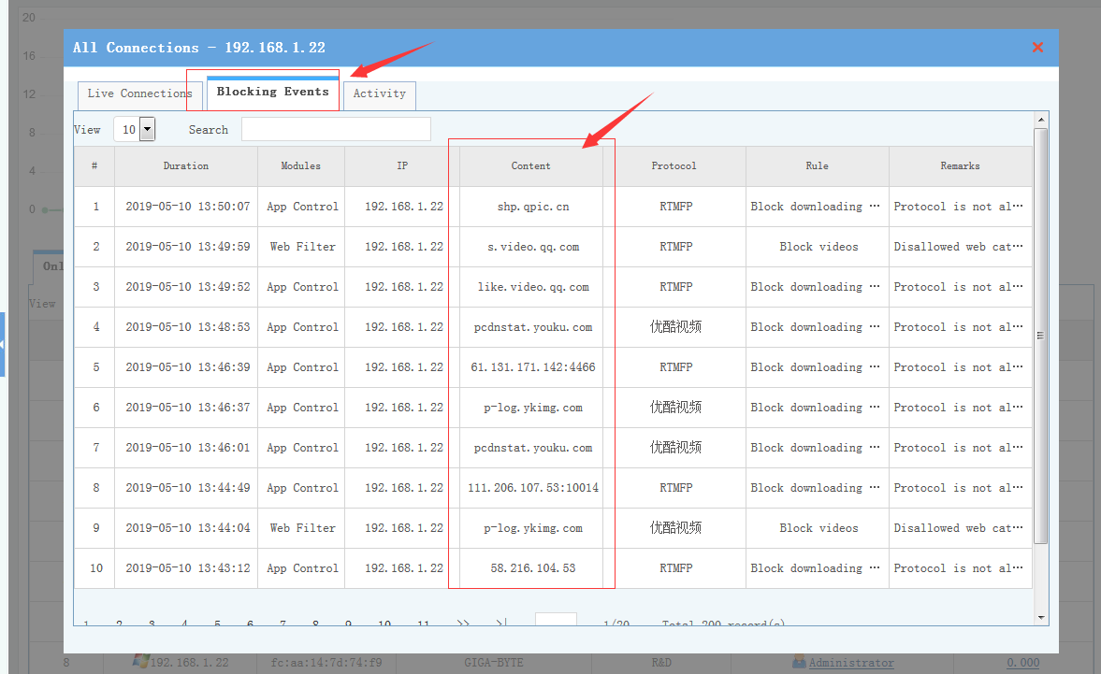Select the Blocking Events tab

click(x=272, y=92)
